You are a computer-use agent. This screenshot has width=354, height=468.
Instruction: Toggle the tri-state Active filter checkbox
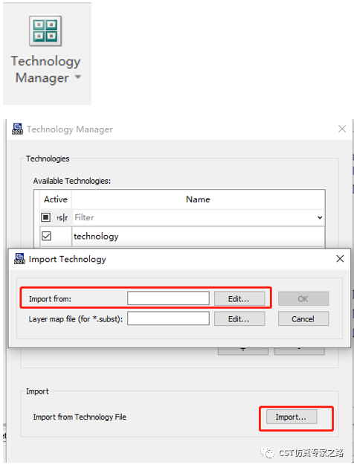pyautogui.click(x=45, y=217)
